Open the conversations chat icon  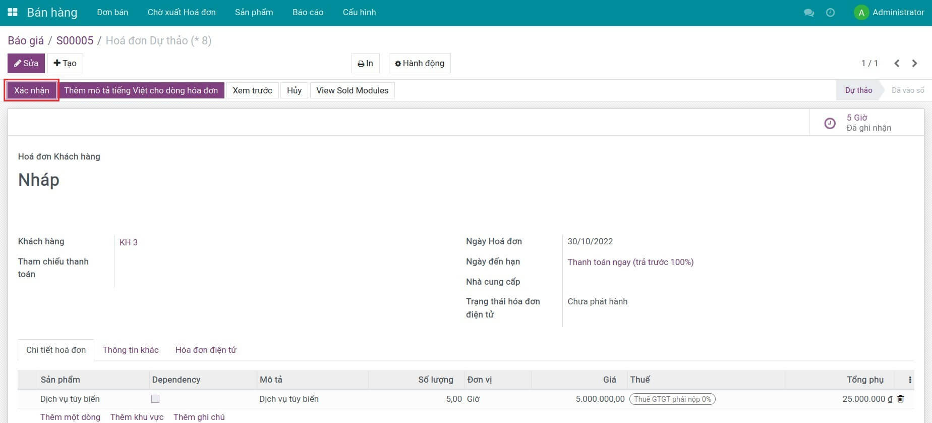pyautogui.click(x=808, y=13)
